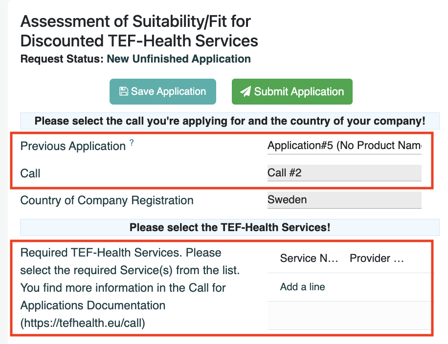Click the Please select the TEF-Health Services banner
This screenshot has width=448, height=344.
click(x=230, y=227)
